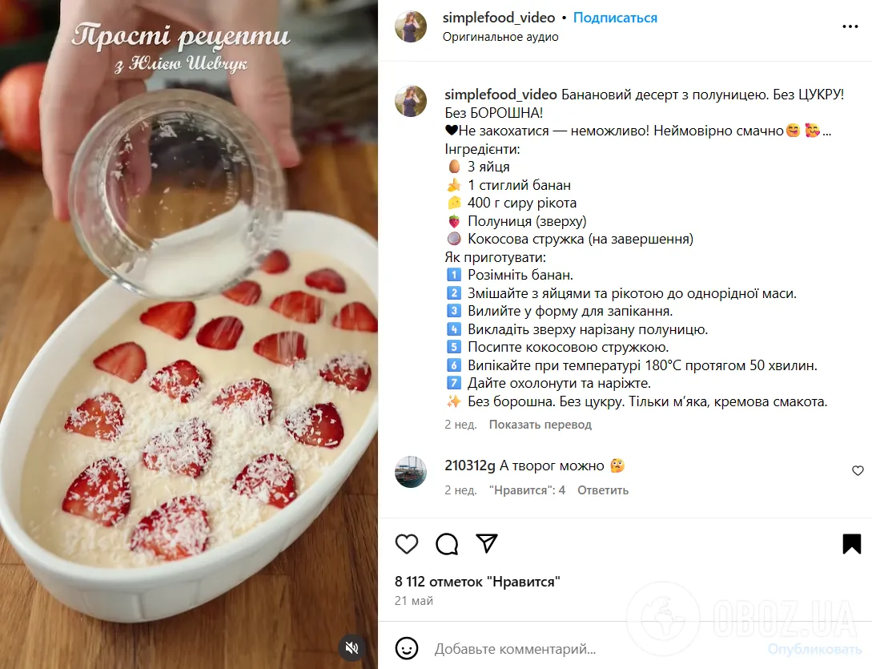This screenshot has height=669, width=872.
Task: Publish comment with Опубликовать button
Action: pyautogui.click(x=814, y=649)
